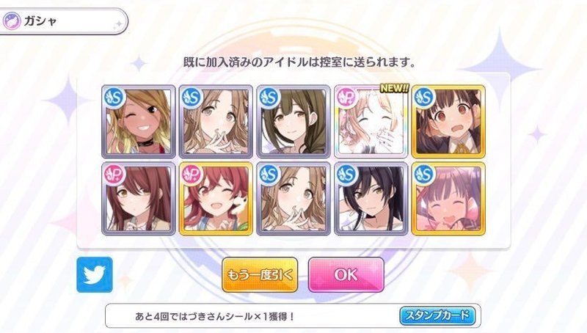Screen dimensions: 587x333
Task: Click the S badge on the top-right gold card
Action: 424,98
